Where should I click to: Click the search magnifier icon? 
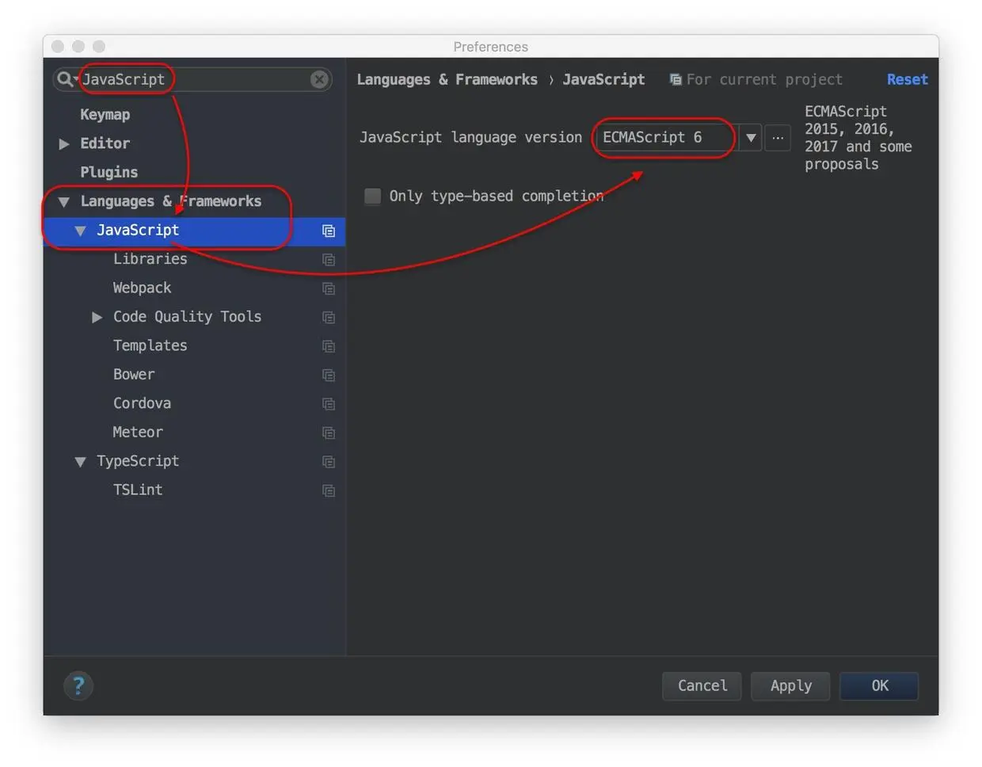[x=63, y=79]
